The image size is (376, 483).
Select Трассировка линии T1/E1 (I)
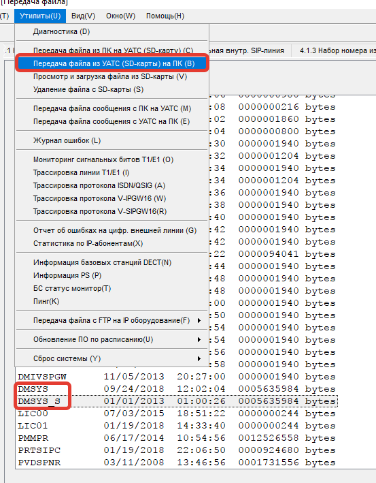[x=112, y=173]
